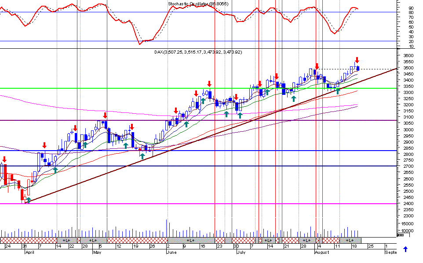Select the magenta horizontal support line at 2400

coord(198,203)
